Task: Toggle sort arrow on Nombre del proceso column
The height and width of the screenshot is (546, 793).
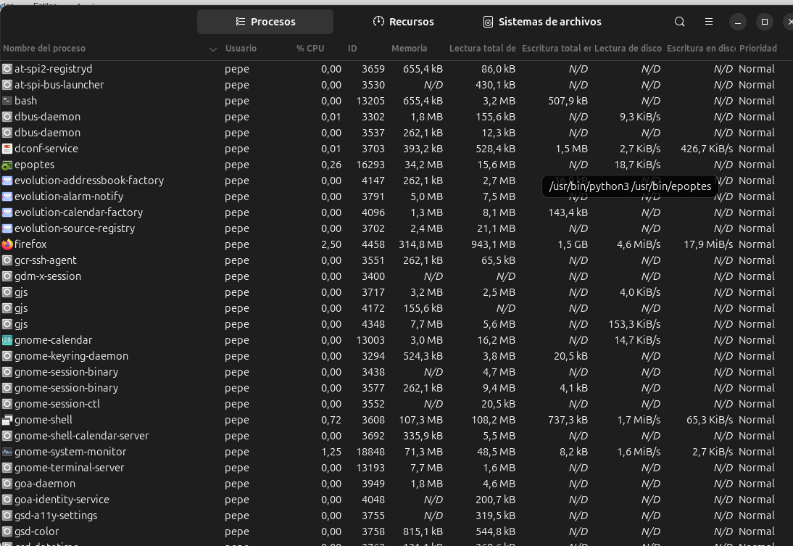Action: pyautogui.click(x=213, y=49)
